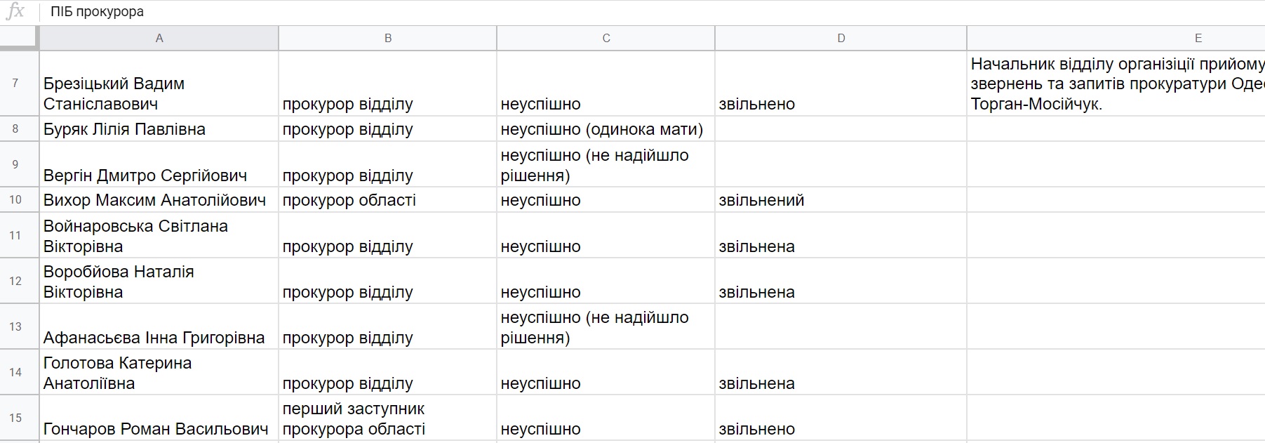Viewport: 1265px width, 443px height.
Task: Select 'перший заступник прокурора області' cell
Action: coord(387,418)
